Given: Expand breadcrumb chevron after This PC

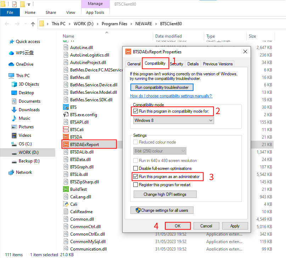Looking at the screenshot, I should (69, 24).
